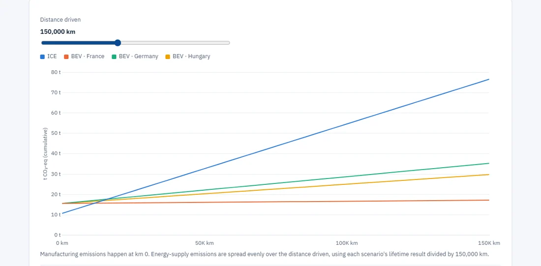Screen dimensions: 541x266
Task: Click the orange BEV France line's end point
Action: click(x=489, y=200)
